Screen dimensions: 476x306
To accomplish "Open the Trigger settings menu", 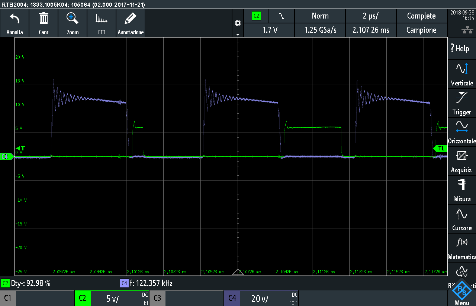I will 462,103.
